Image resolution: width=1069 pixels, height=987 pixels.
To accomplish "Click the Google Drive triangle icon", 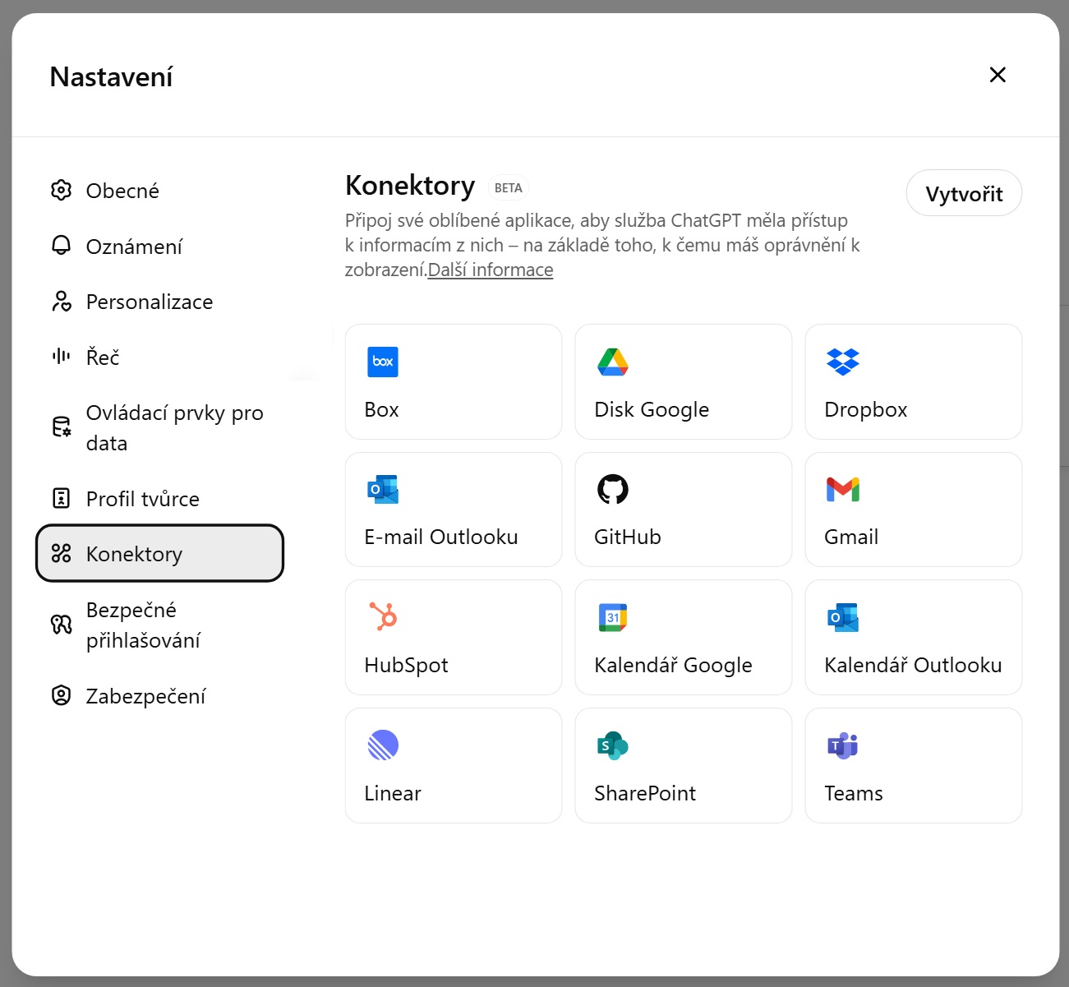I will point(613,362).
